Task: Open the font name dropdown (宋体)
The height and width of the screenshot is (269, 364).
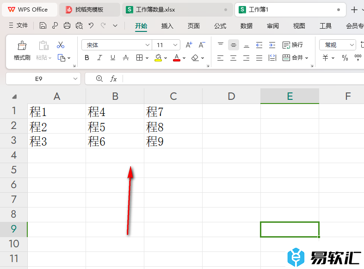Action: pyautogui.click(x=147, y=45)
